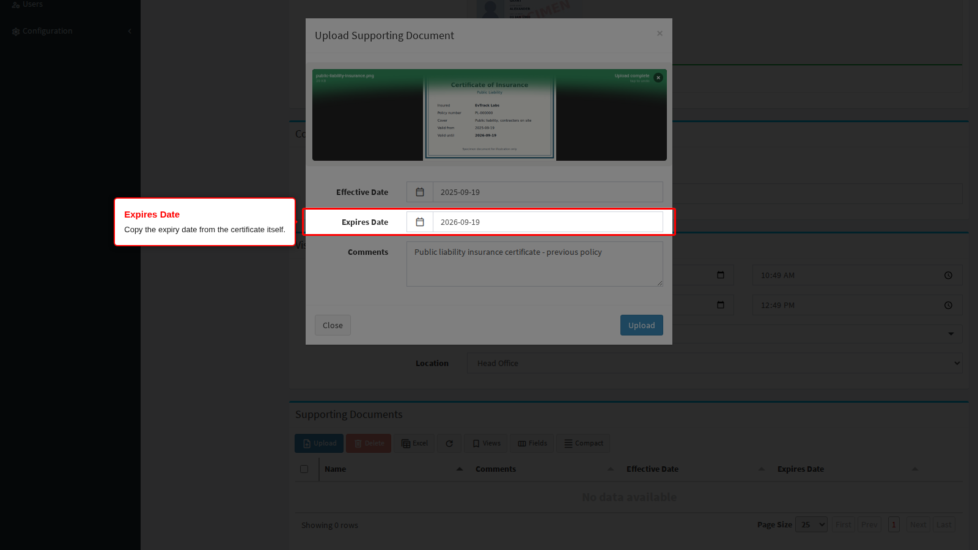978x550 pixels.
Task: Click the Users icon in the sidebar
Action: point(16,4)
